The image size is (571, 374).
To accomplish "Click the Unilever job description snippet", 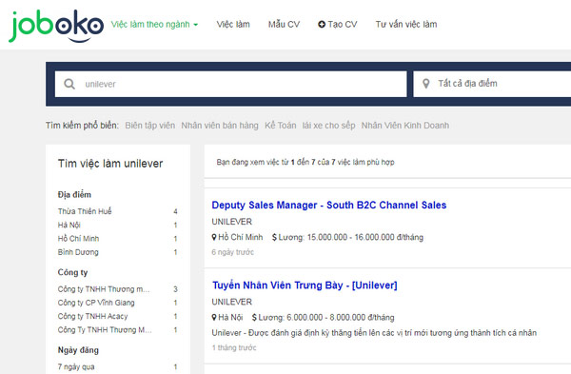I will click(x=374, y=333).
